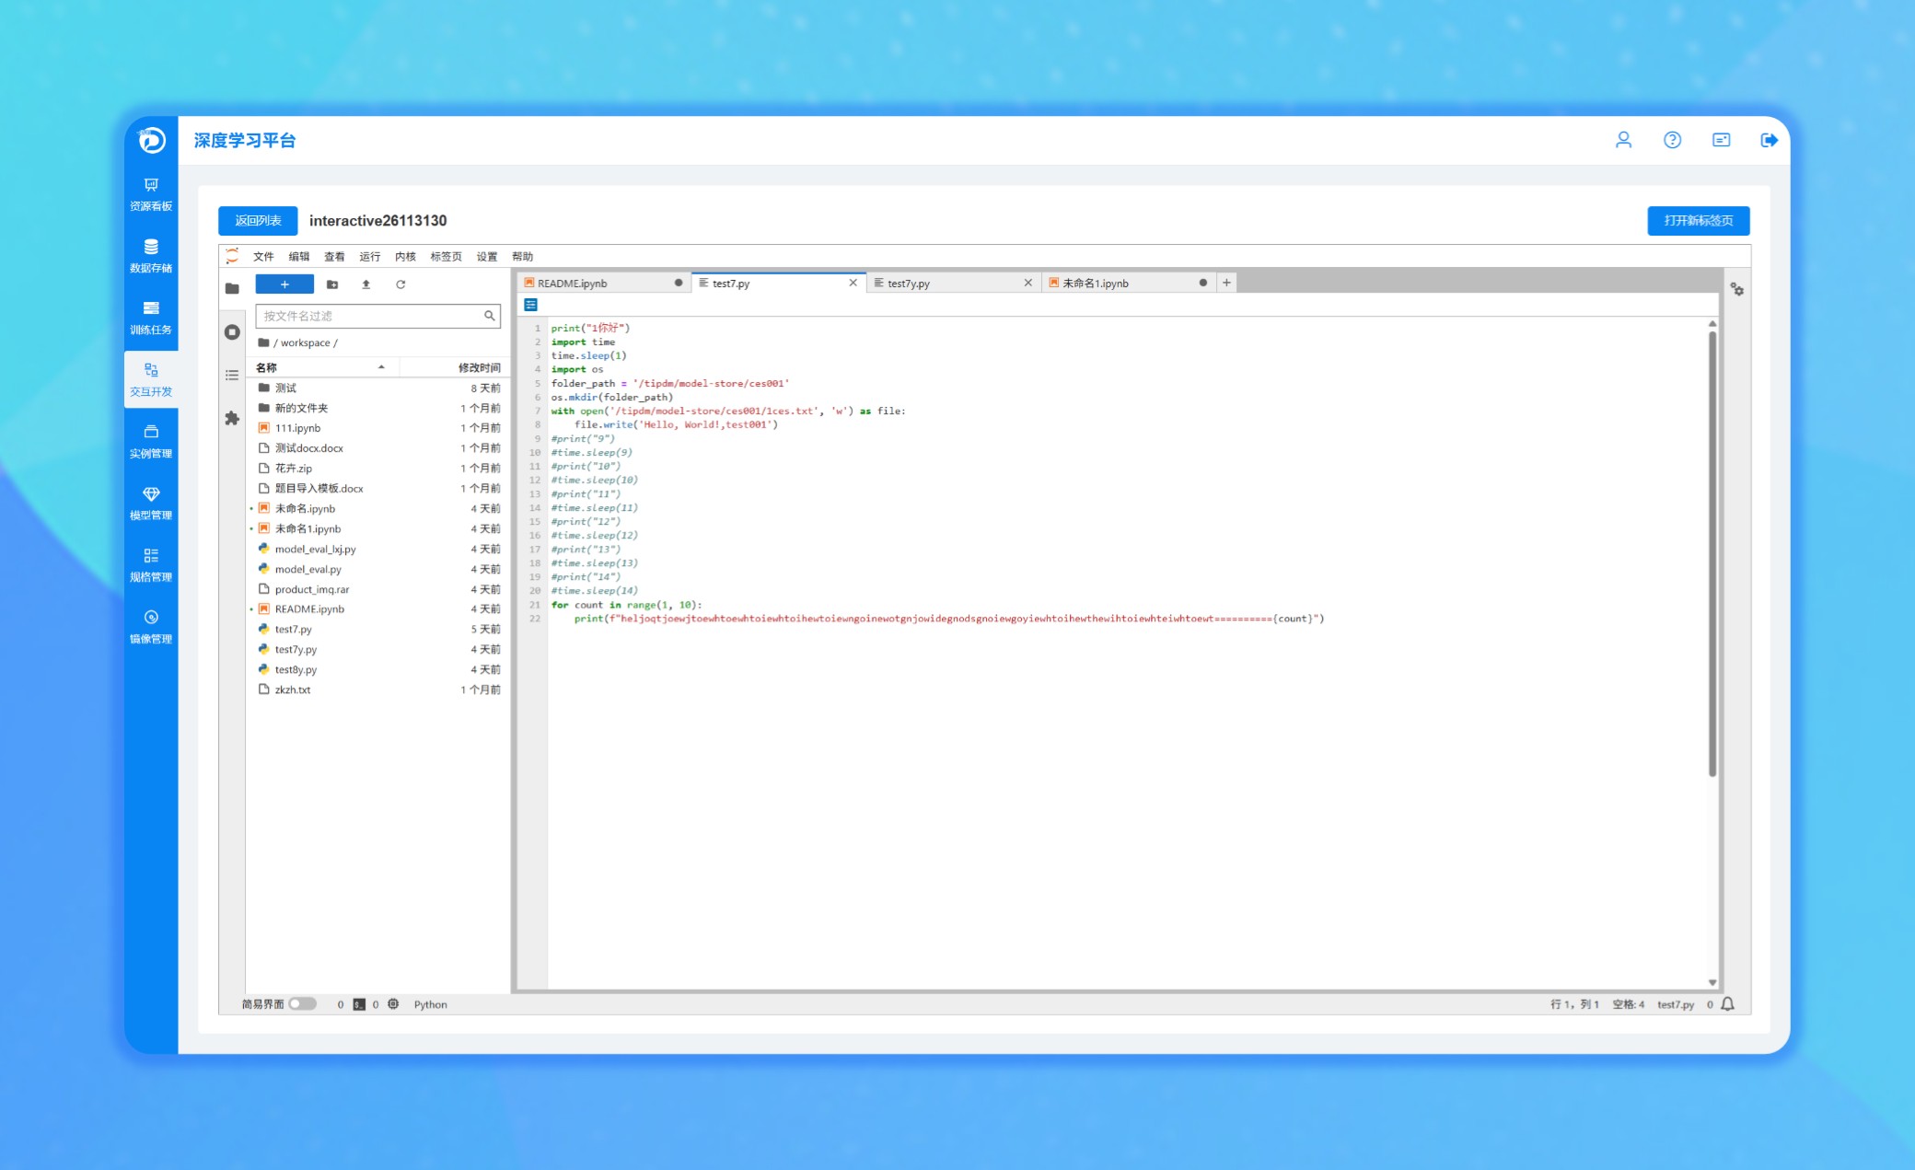This screenshot has width=1915, height=1170.
Task: Open the 帮助 menu
Action: click(x=523, y=257)
